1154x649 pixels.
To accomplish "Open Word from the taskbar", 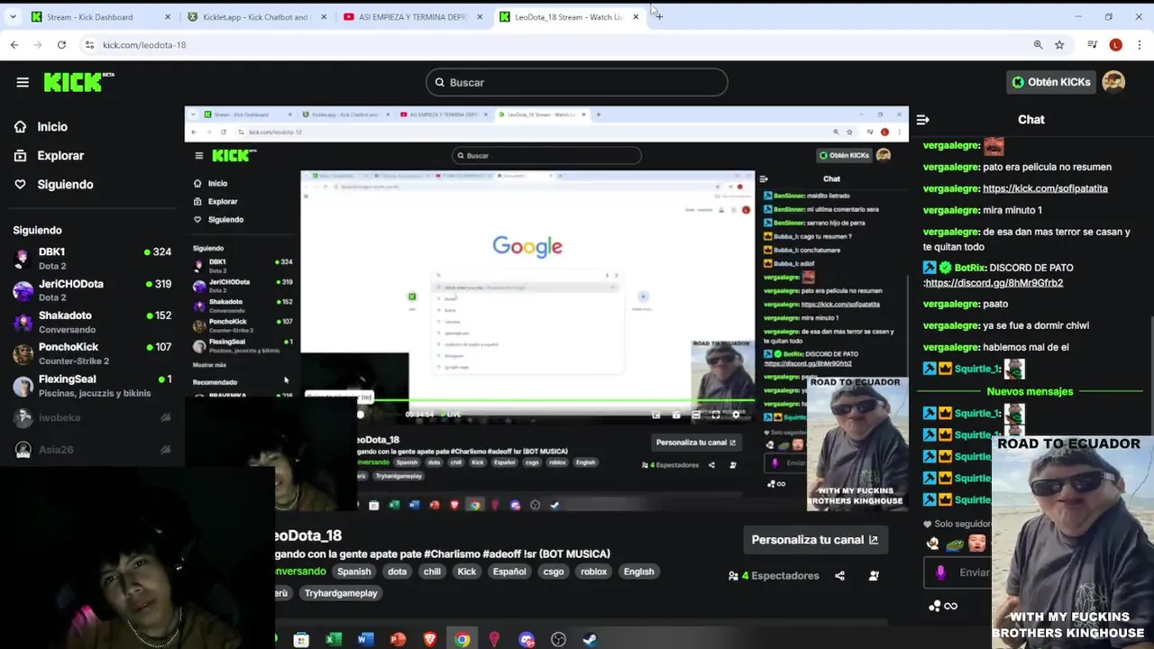I will (365, 640).
